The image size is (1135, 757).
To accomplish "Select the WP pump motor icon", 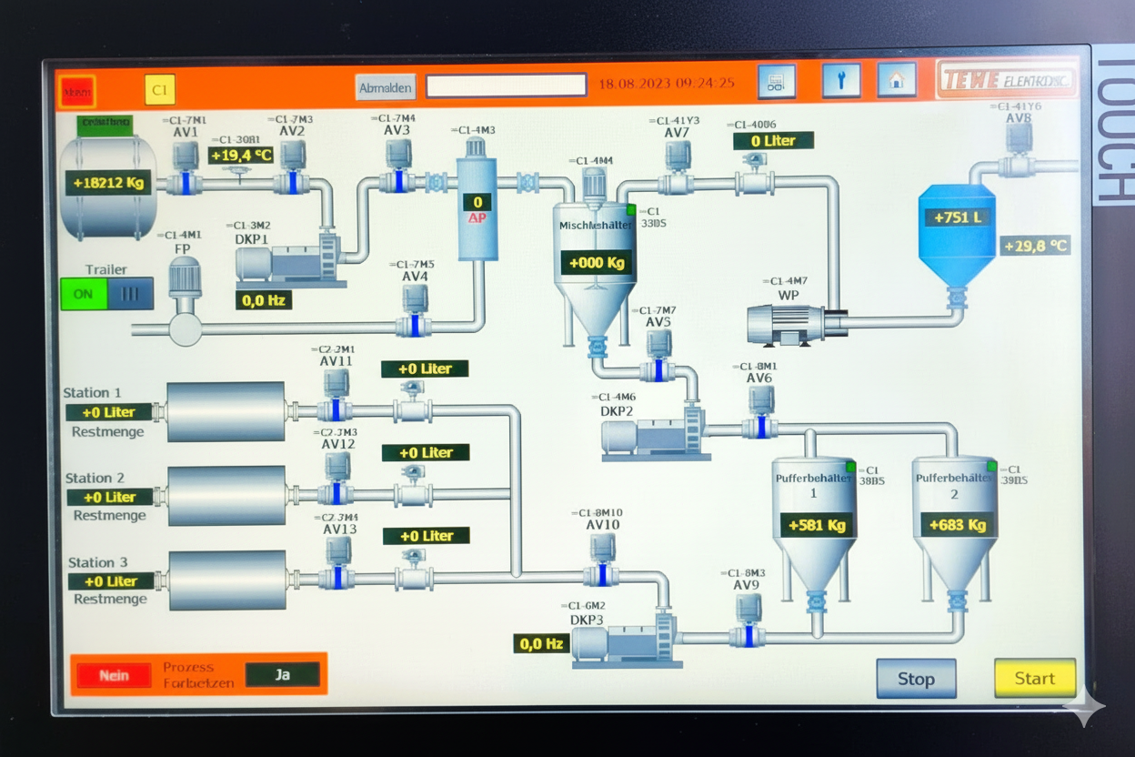I will 788,323.
